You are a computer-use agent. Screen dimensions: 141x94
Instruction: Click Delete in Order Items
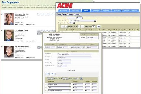(53, 74)
